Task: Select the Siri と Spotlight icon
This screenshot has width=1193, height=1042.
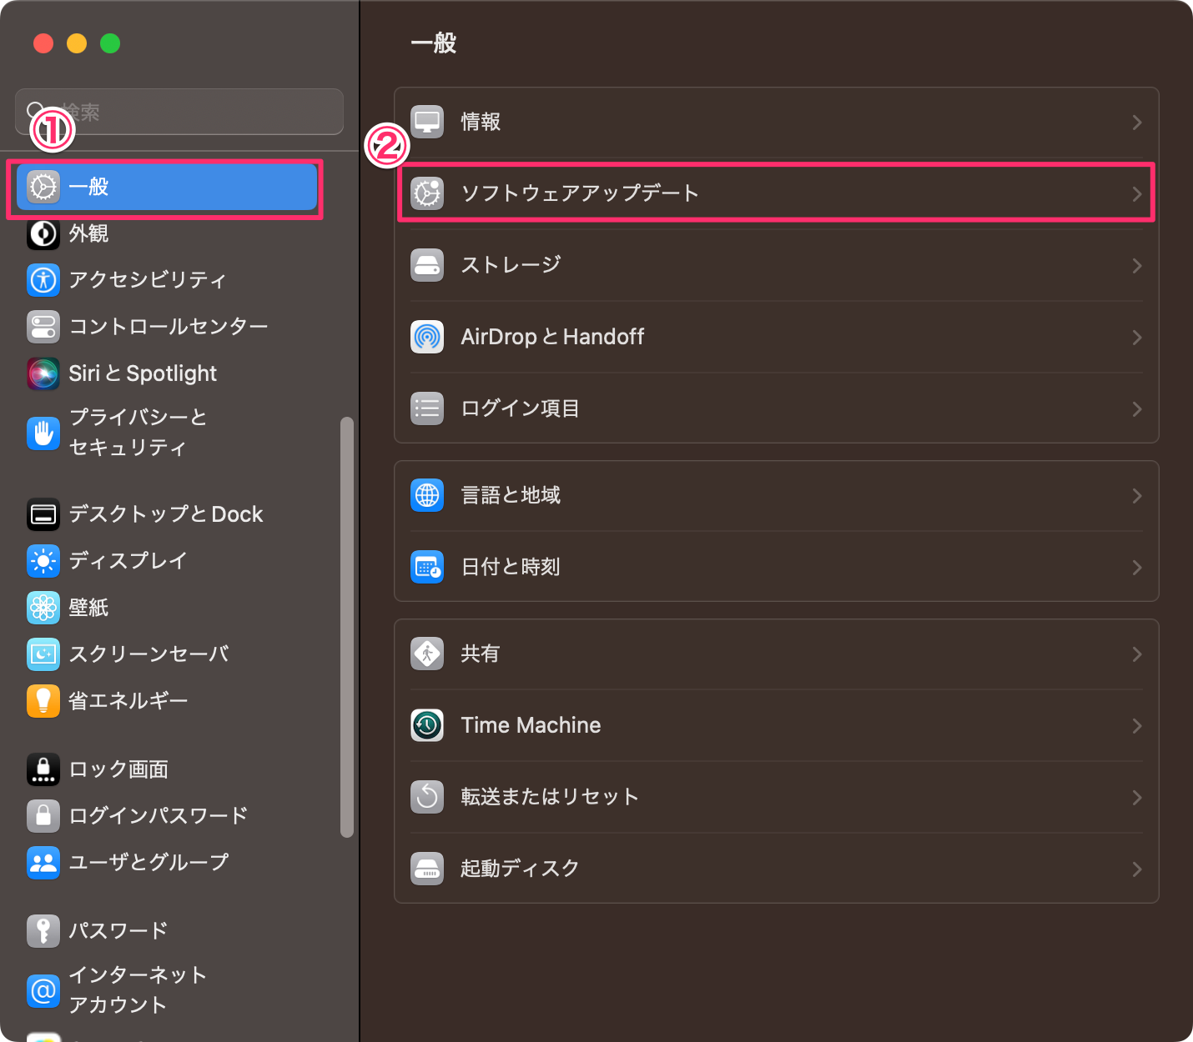Action: [43, 373]
